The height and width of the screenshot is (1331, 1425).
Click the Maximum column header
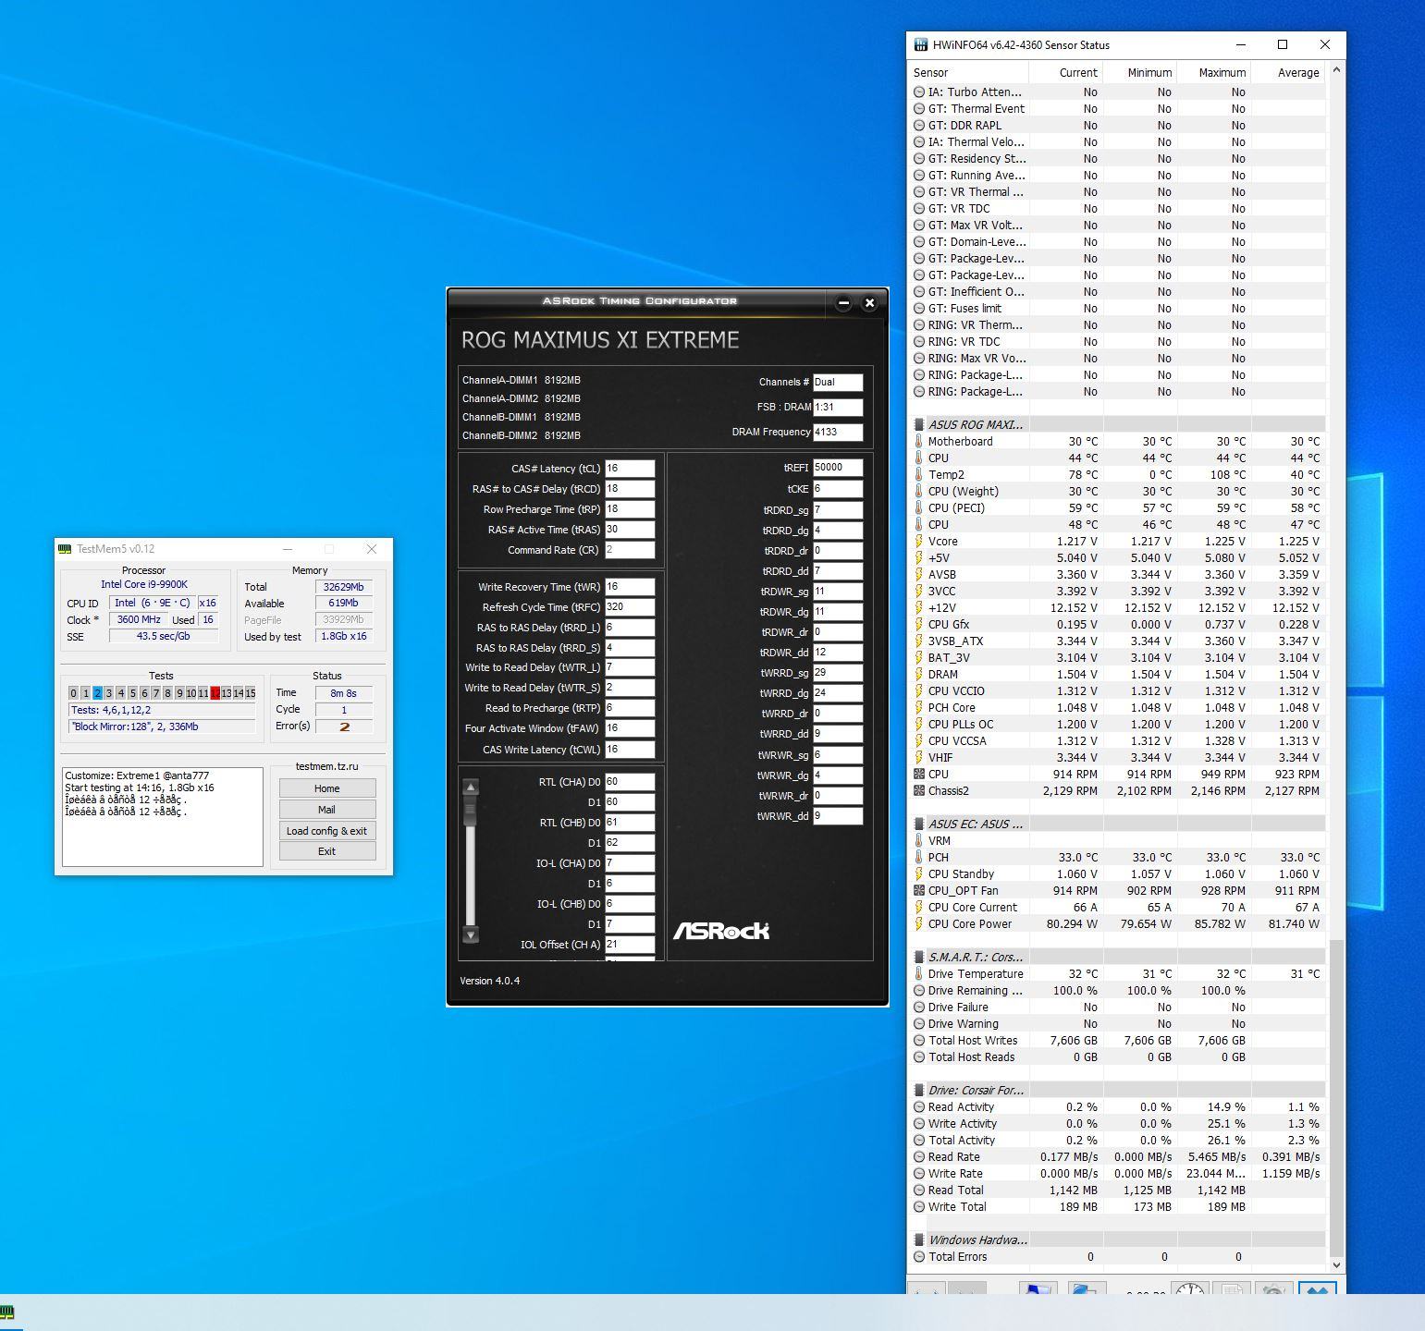pos(1214,72)
